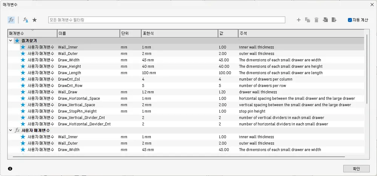Click the vertical scrollbar of the parameter table
Screen dimensions: 377x176
coord(367,69)
